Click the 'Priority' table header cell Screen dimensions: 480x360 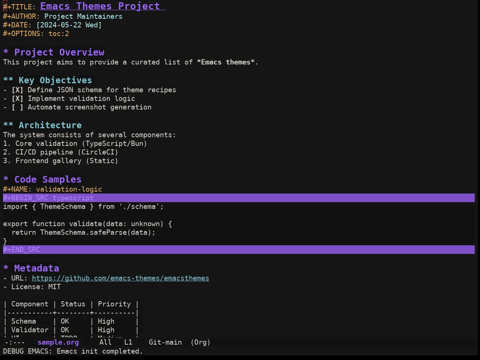click(114, 304)
